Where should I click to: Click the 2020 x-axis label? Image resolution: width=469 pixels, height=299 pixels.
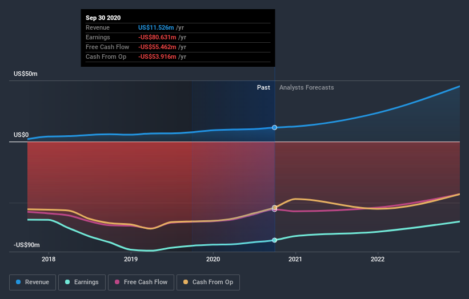click(213, 259)
